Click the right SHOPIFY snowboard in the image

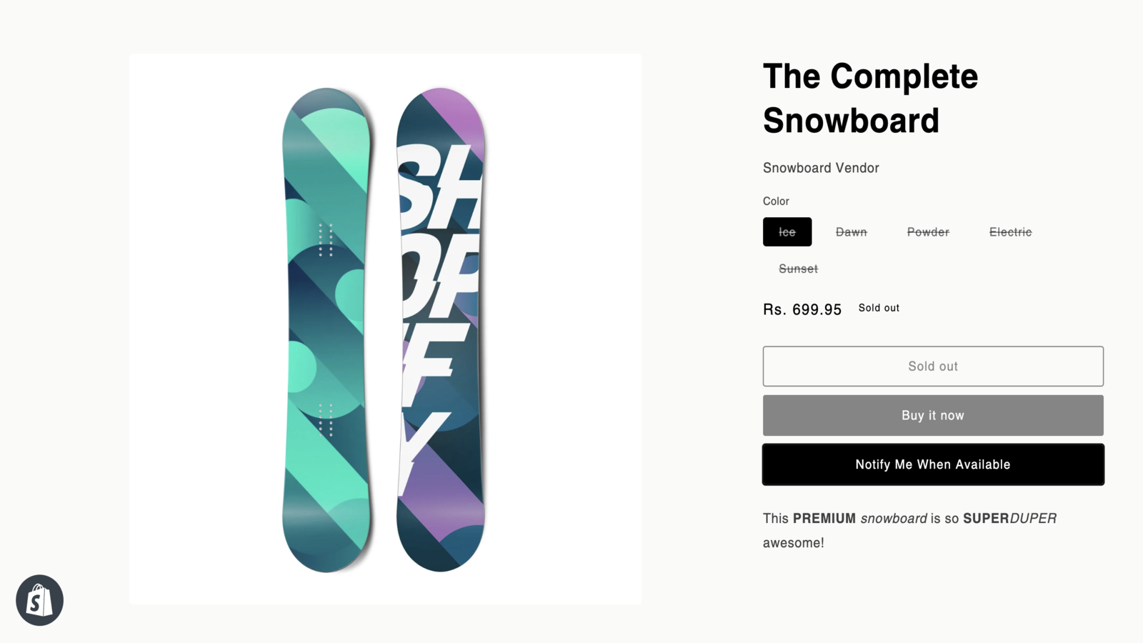[x=441, y=329]
